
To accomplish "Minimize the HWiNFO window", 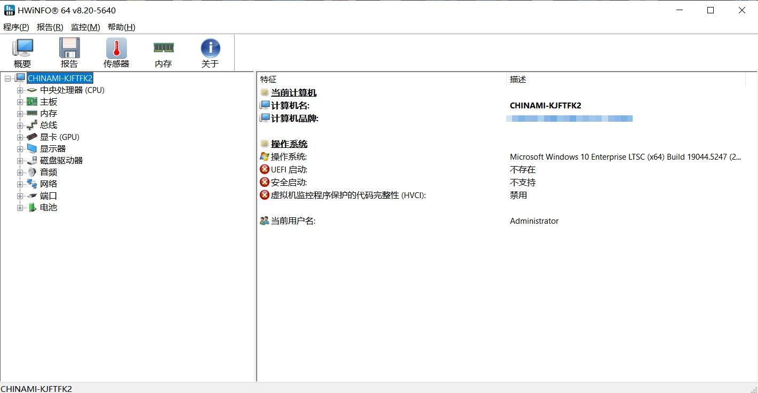I will click(679, 10).
